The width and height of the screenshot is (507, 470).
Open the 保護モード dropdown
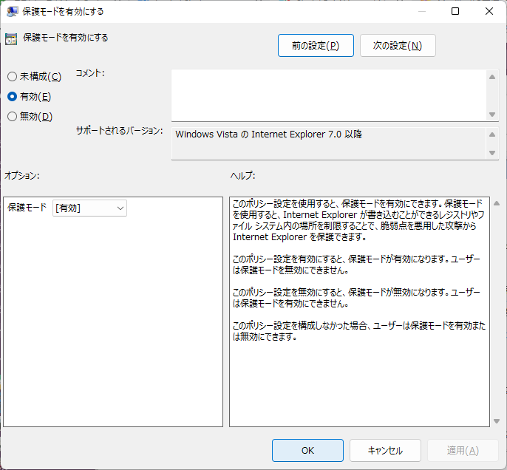[89, 208]
